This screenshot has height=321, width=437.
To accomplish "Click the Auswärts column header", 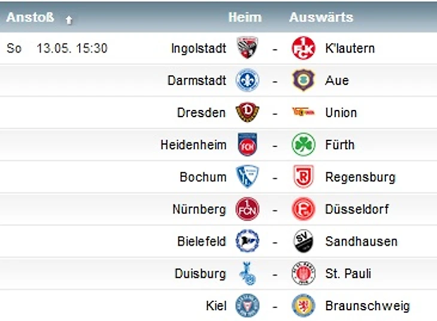I will coord(321,17).
